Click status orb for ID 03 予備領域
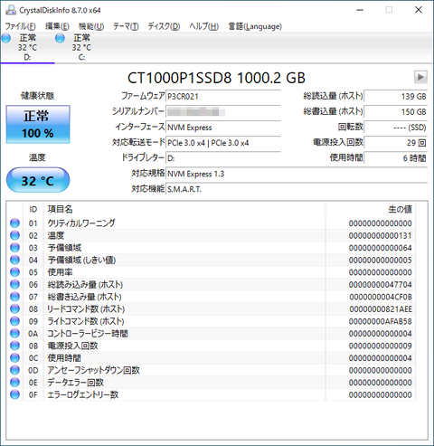 pyautogui.click(x=14, y=248)
